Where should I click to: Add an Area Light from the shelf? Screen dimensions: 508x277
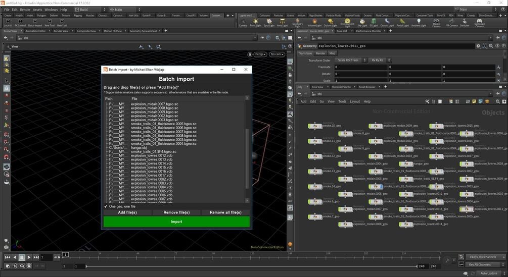[282, 23]
